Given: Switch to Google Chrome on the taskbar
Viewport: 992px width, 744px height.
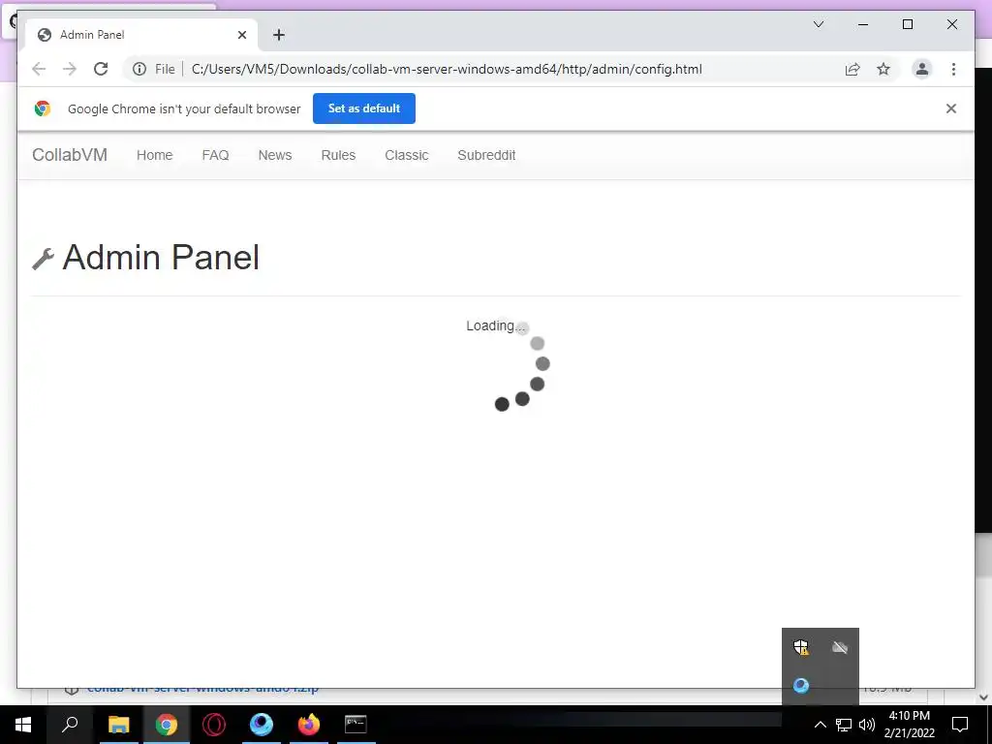Looking at the screenshot, I should (167, 725).
